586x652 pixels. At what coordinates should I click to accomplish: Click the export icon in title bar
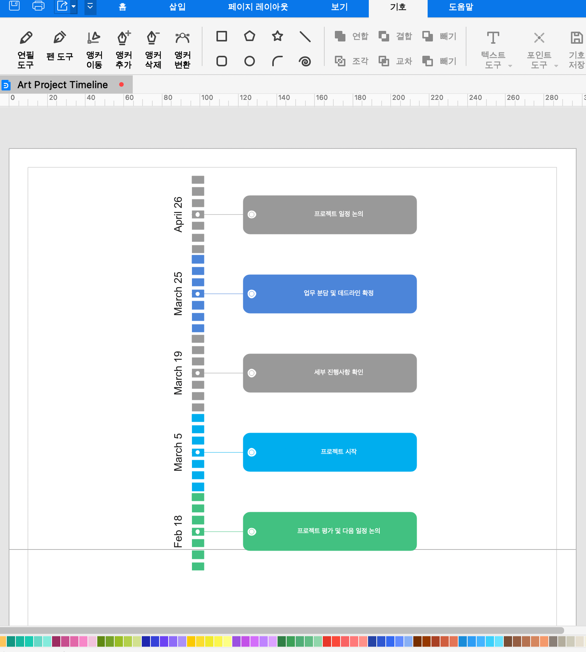[x=62, y=6]
